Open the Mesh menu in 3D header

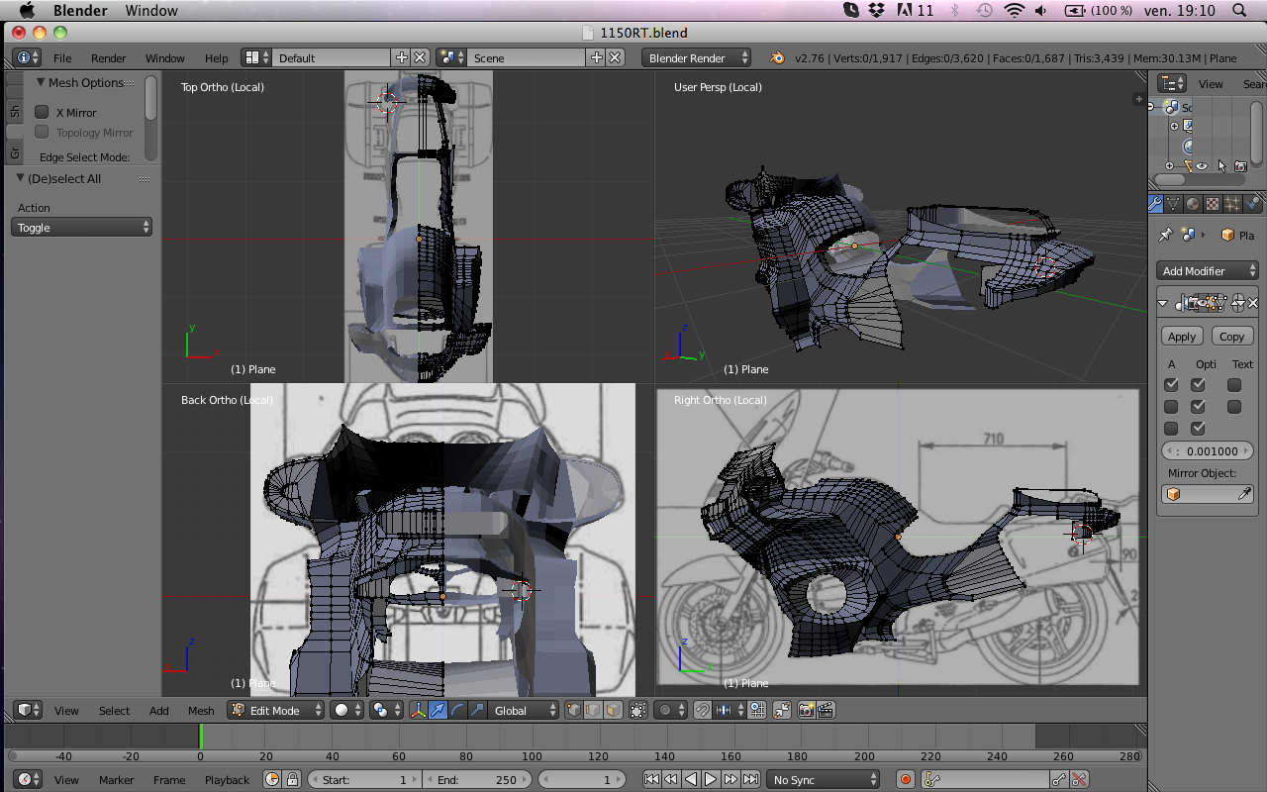201,710
